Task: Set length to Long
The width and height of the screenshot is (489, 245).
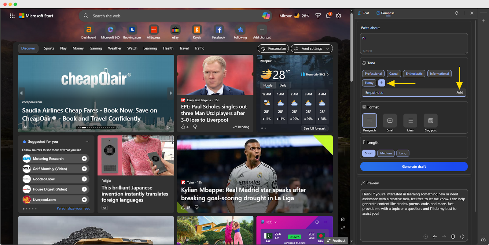Action: pos(403,153)
